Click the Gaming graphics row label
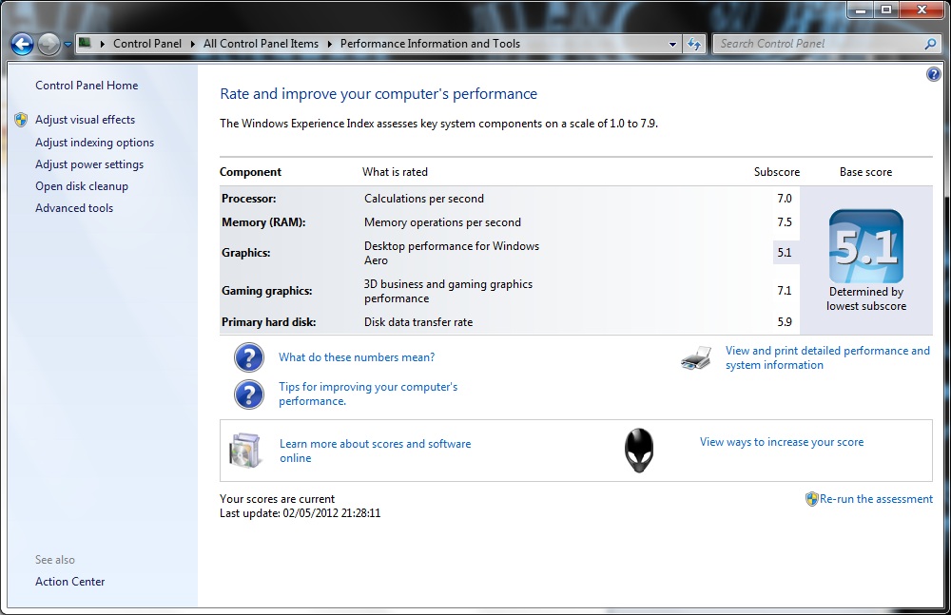 pos(267,291)
